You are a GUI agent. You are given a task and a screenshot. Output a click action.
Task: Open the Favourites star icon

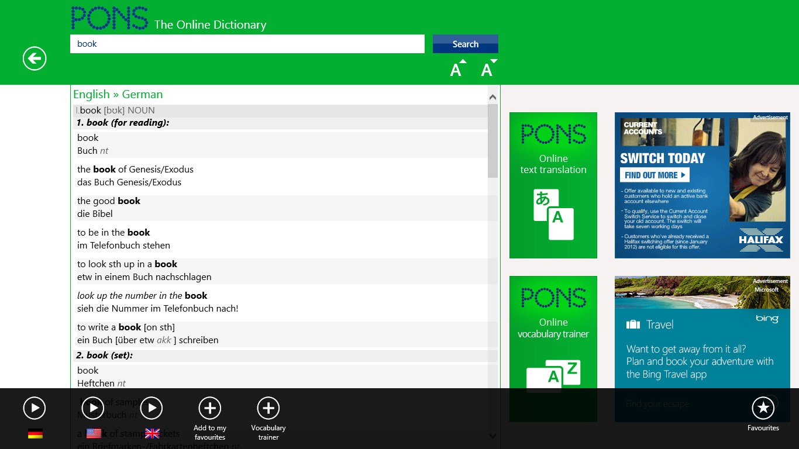click(763, 408)
